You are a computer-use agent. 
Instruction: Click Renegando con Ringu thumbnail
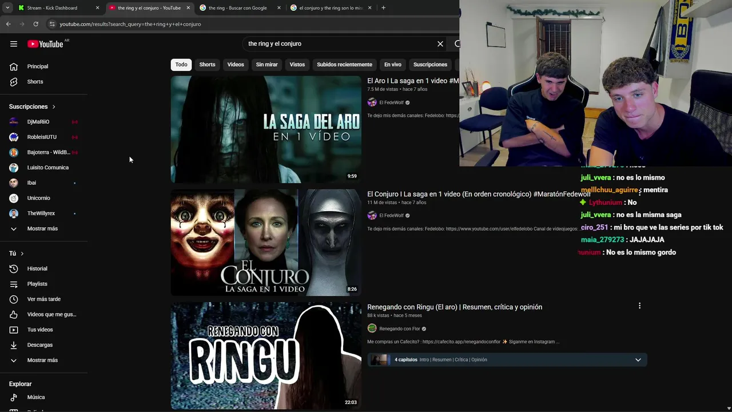click(266, 356)
